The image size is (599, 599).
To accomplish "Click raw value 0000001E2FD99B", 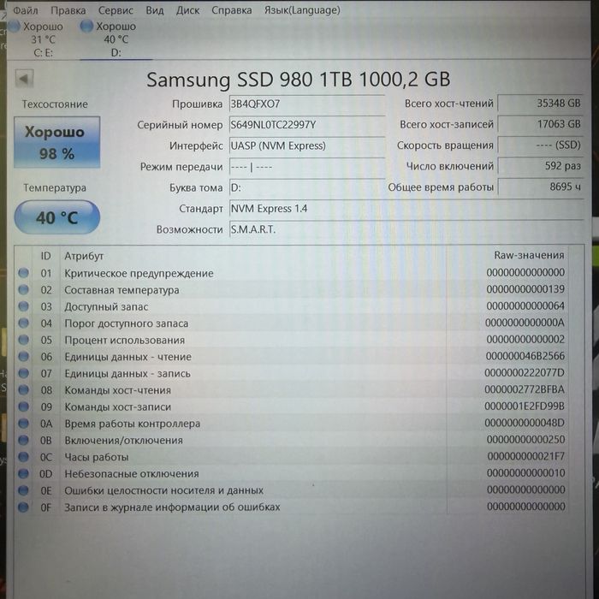I will (524, 406).
